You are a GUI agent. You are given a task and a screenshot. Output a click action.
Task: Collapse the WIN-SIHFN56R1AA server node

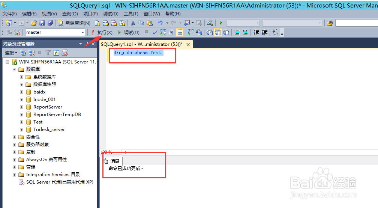(x=7, y=62)
